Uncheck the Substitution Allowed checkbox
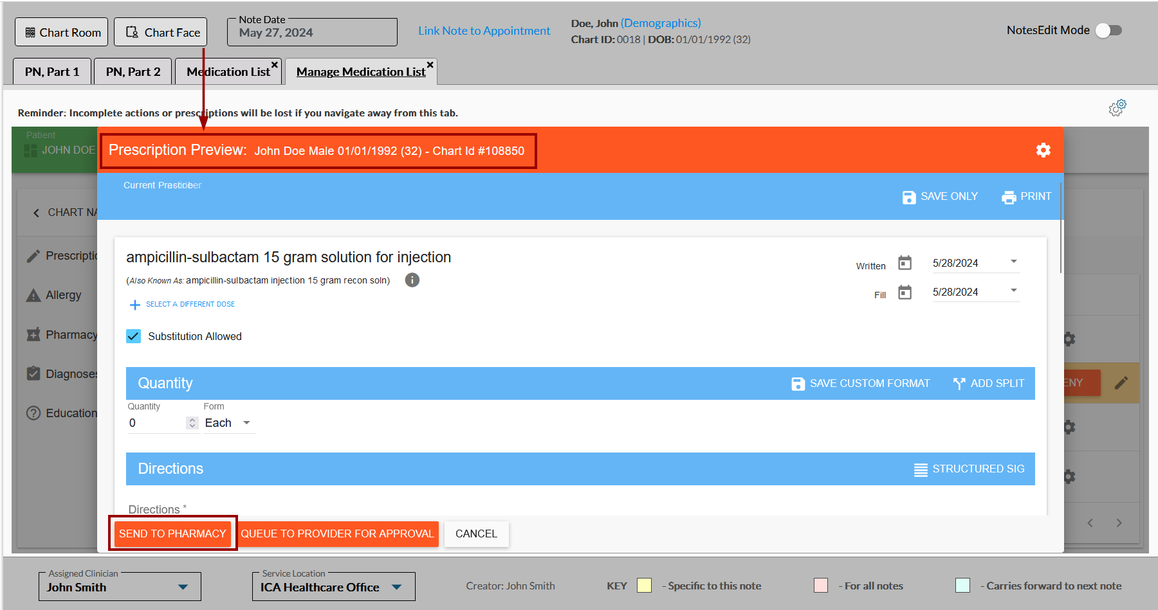The width and height of the screenshot is (1158, 610). [134, 336]
